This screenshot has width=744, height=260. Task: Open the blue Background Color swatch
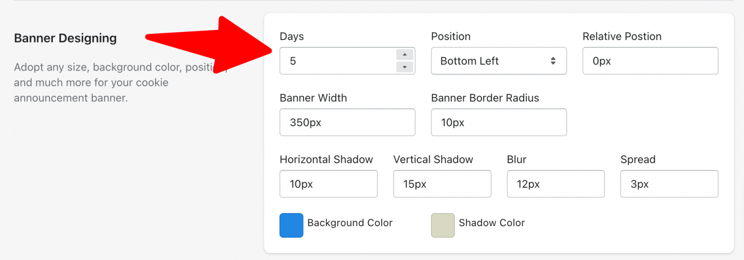[x=291, y=225]
